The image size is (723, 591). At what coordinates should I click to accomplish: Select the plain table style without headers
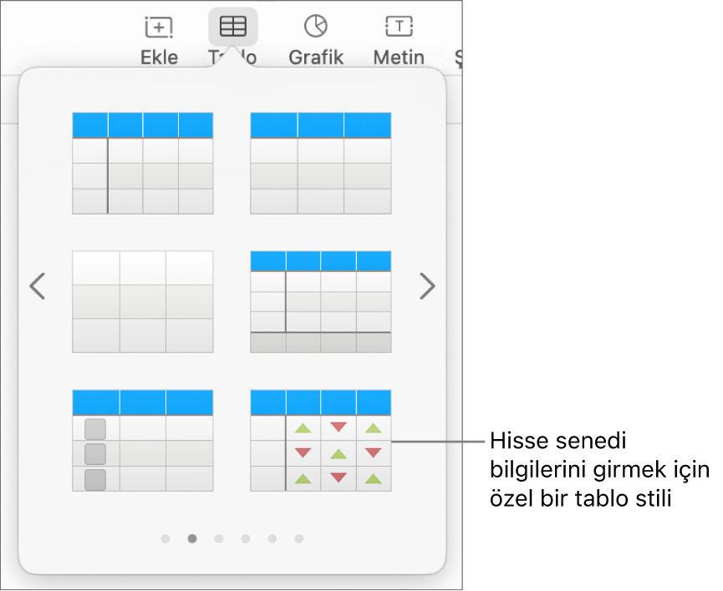click(143, 301)
